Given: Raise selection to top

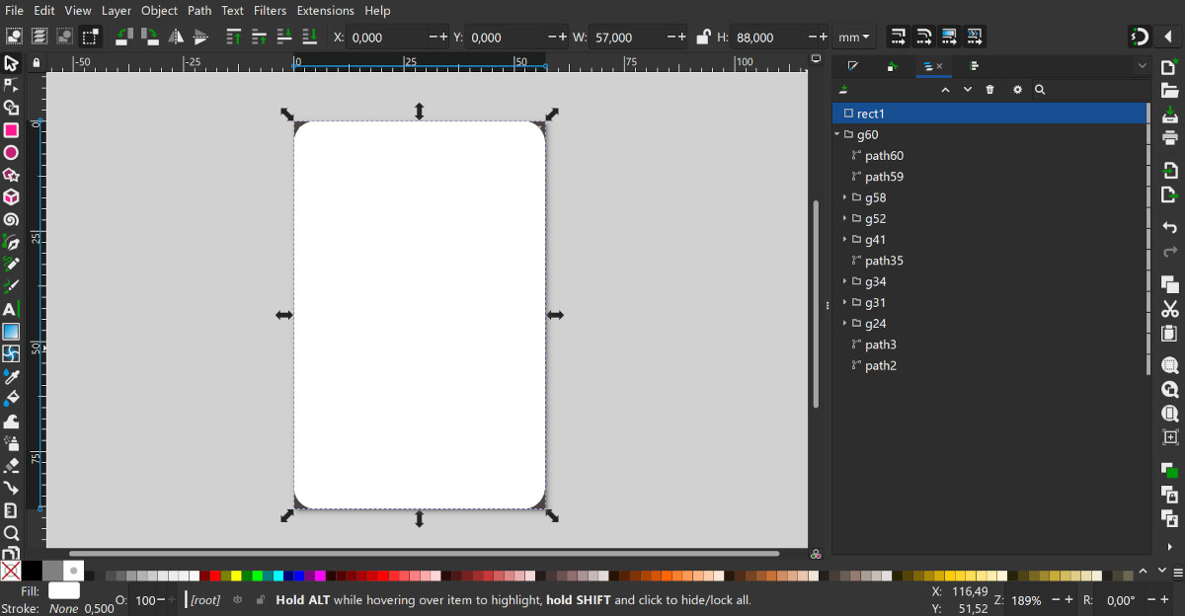Looking at the screenshot, I should pos(234,38).
